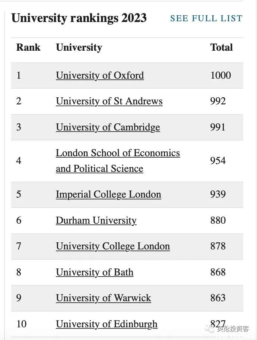
Task: Select Oxford's total score 1000
Action: click(x=220, y=75)
